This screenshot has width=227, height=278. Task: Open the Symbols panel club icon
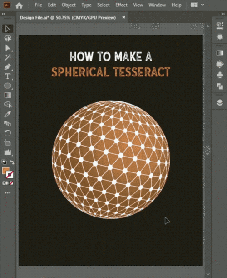(x=220, y=75)
